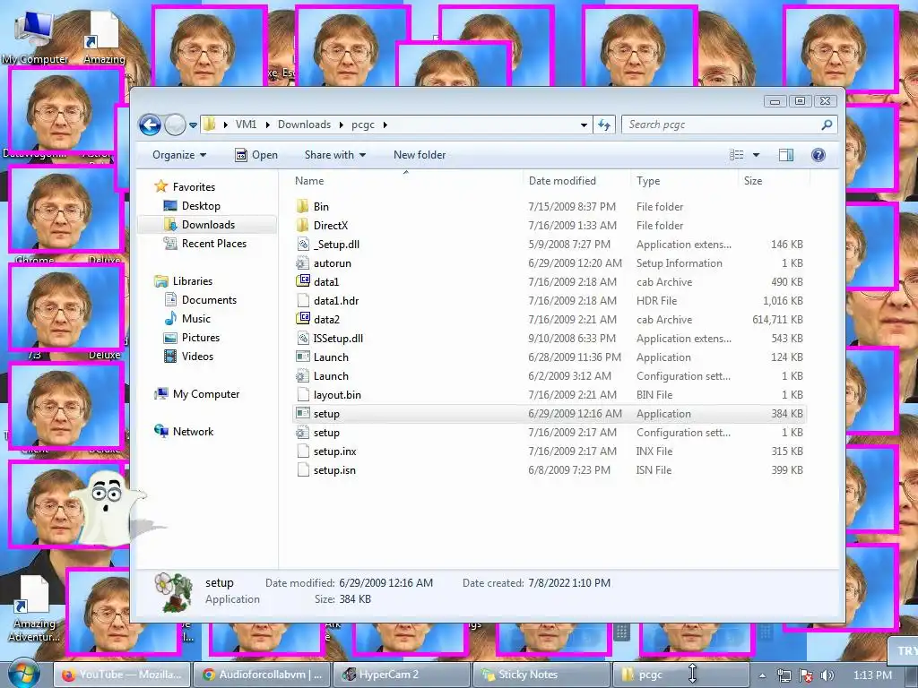Open the Organize menu
This screenshot has height=688, width=918.
pyautogui.click(x=179, y=155)
